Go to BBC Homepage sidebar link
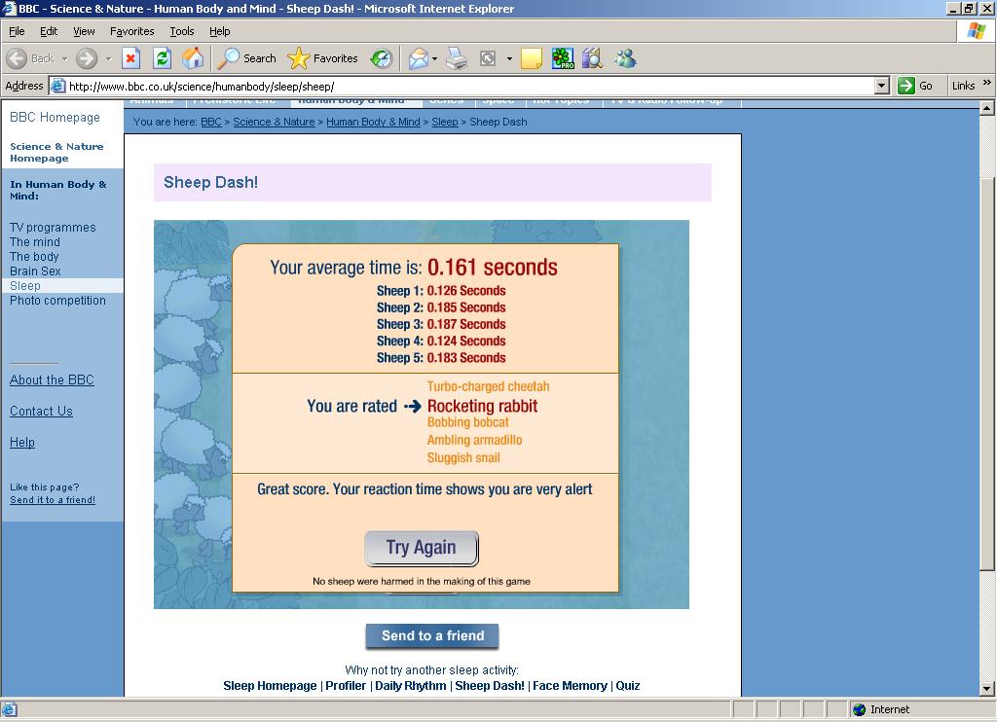Screen dimensions: 997x722 55,117
